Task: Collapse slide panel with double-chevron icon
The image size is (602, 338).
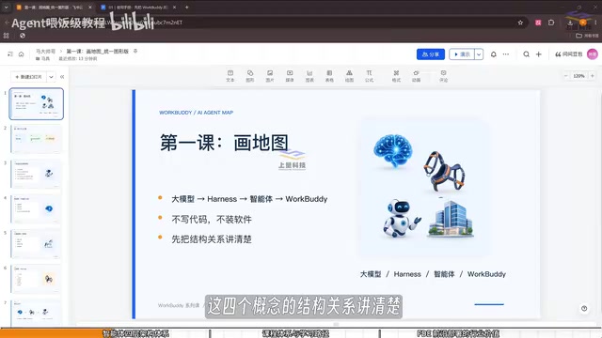Action: (62, 77)
